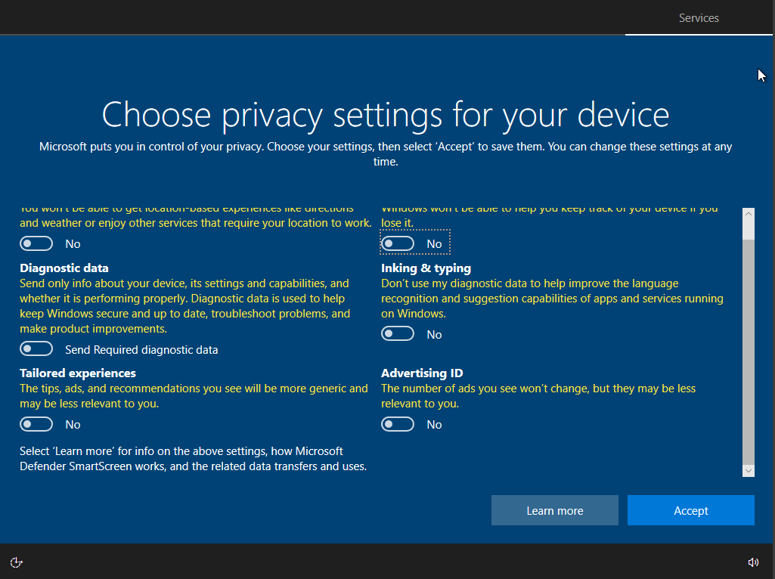Screen dimensions: 775x579
Task: Click the scrollbar down arrow
Action: (x=749, y=471)
